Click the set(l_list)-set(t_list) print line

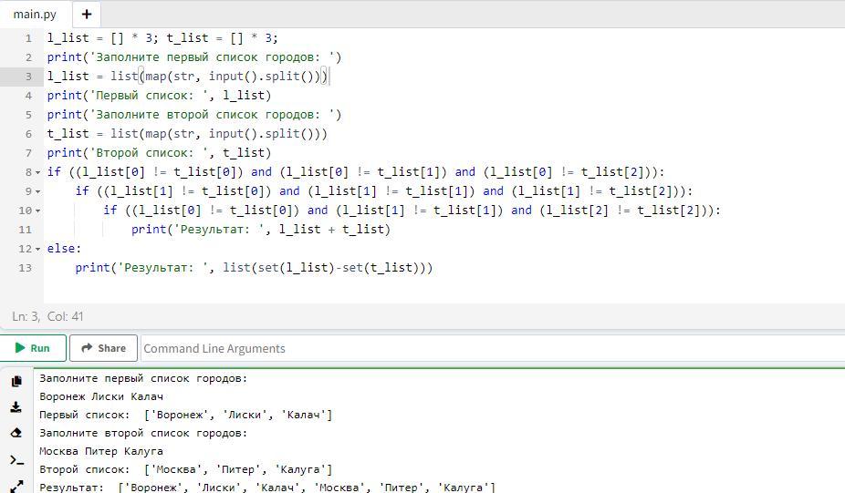click(x=254, y=268)
